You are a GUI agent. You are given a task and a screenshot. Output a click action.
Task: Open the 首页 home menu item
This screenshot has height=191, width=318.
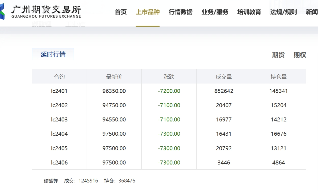[x=121, y=12]
